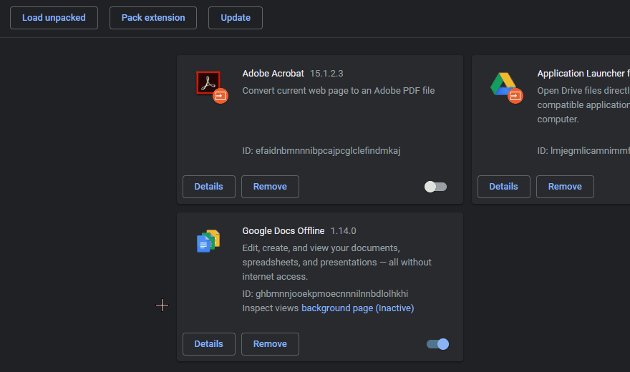Click the Adobe Acrobat extension ID text
Screen dimensions: 630x372
click(321, 151)
